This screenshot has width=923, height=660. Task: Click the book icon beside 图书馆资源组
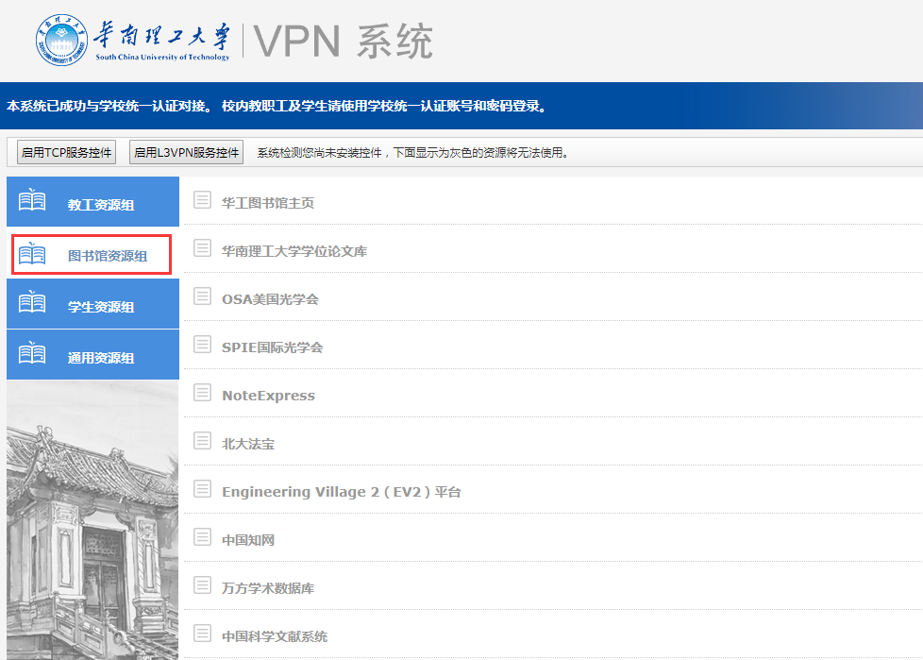(32, 253)
